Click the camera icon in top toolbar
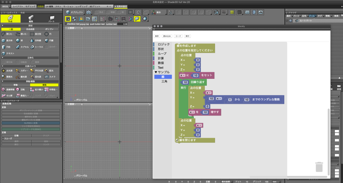The height and width of the screenshot is (183, 343). (88, 12)
